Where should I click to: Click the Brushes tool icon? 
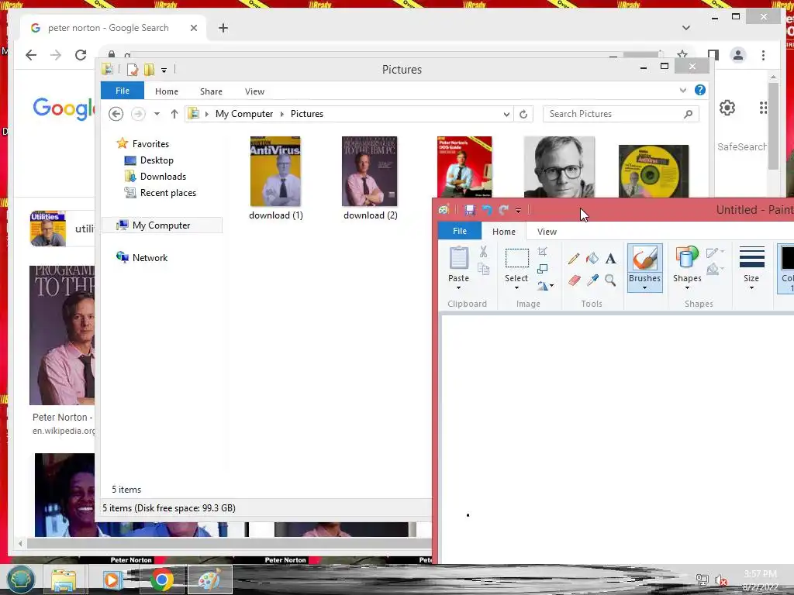644,259
